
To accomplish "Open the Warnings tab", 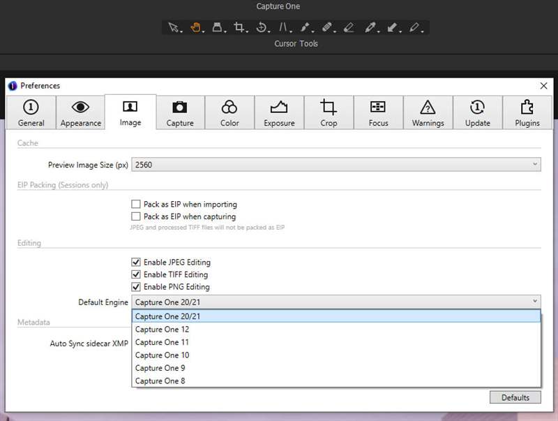I will (428, 112).
